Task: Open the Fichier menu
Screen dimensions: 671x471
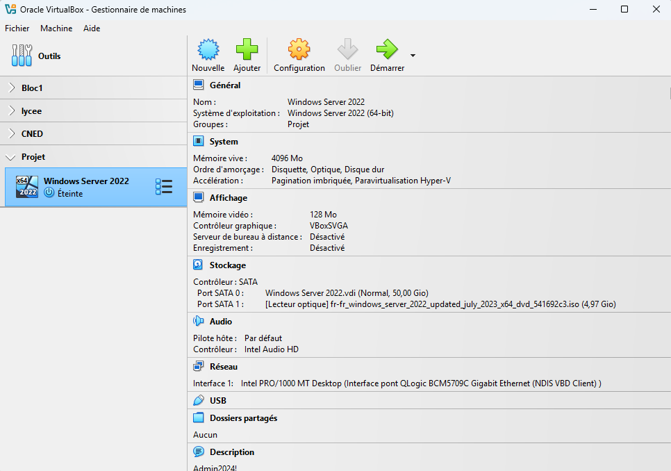Action: click(x=17, y=28)
